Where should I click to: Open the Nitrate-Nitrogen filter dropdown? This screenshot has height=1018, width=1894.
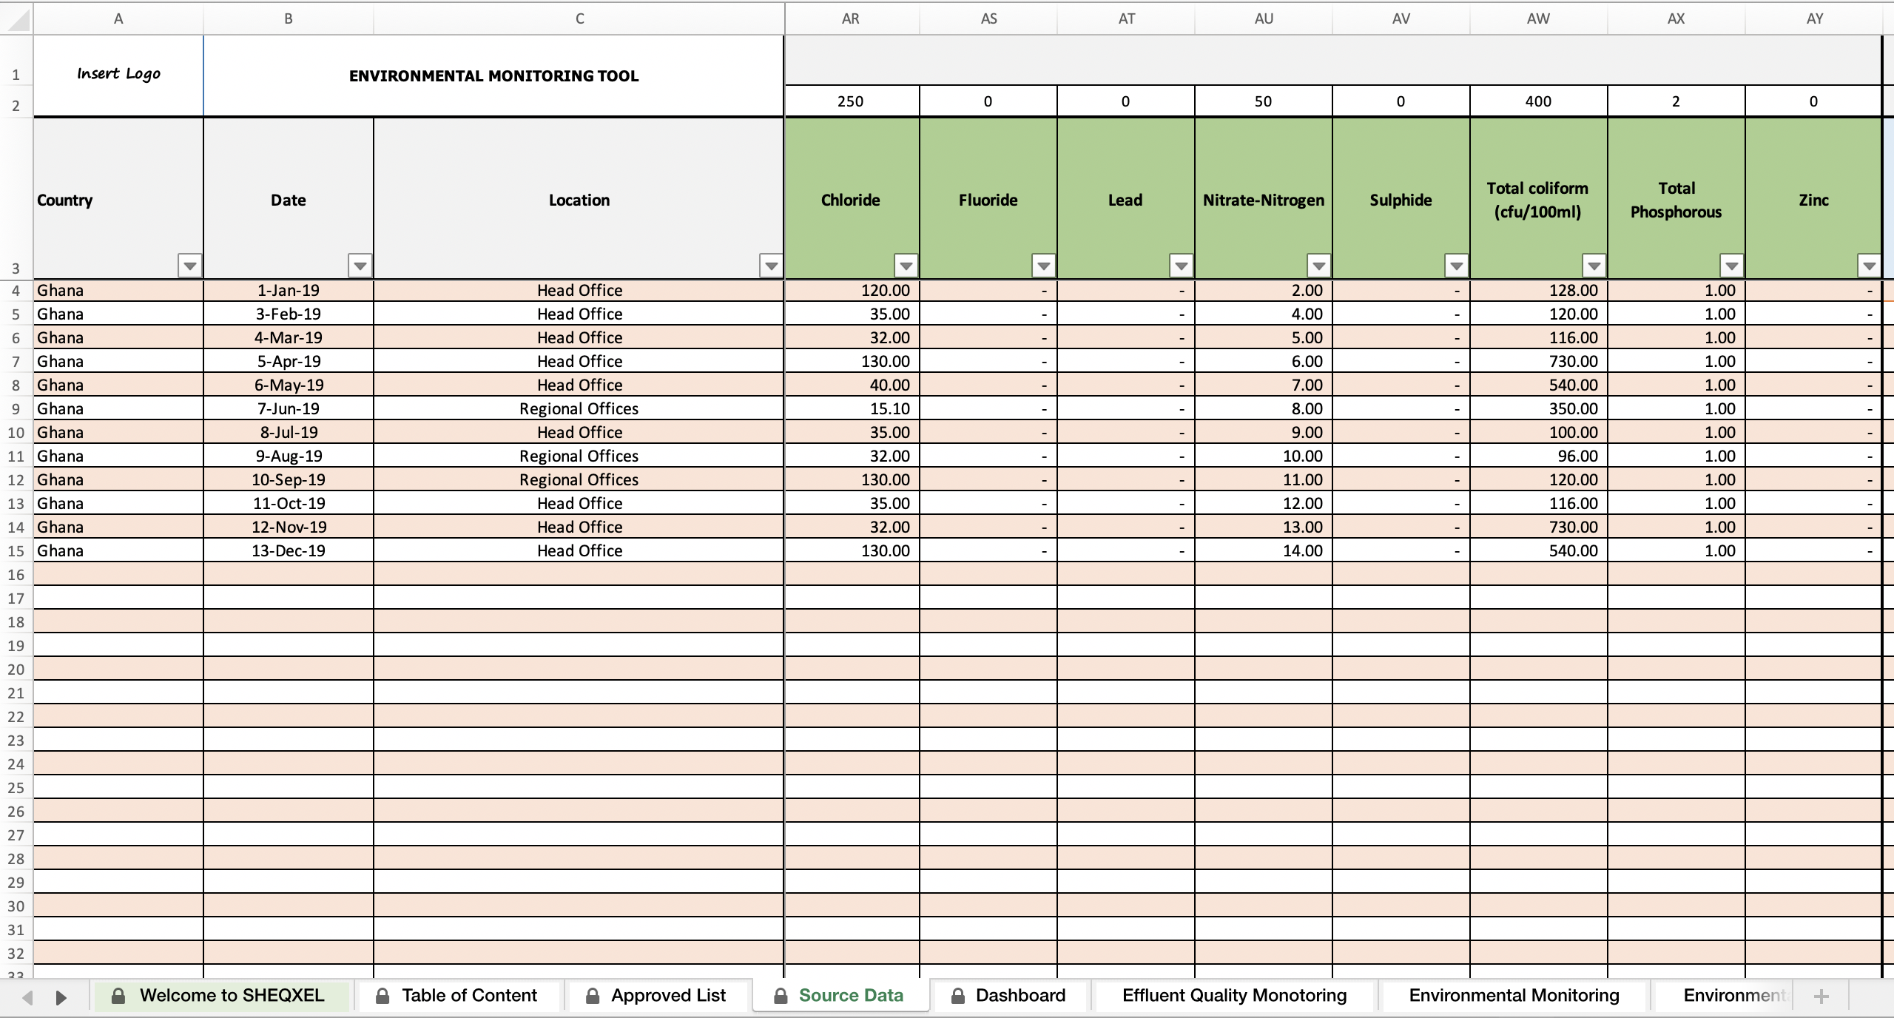pos(1318,266)
